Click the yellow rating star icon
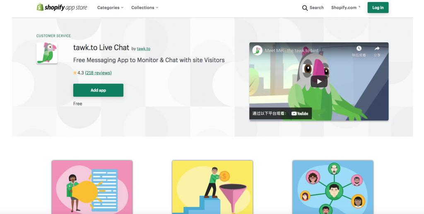The width and height of the screenshot is (424, 214). click(x=75, y=73)
